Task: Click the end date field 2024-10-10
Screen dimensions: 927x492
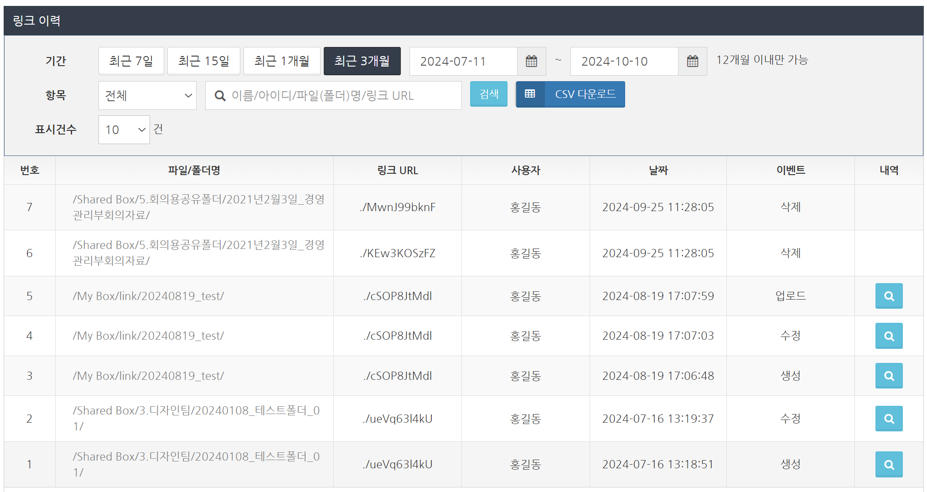Action: click(624, 61)
